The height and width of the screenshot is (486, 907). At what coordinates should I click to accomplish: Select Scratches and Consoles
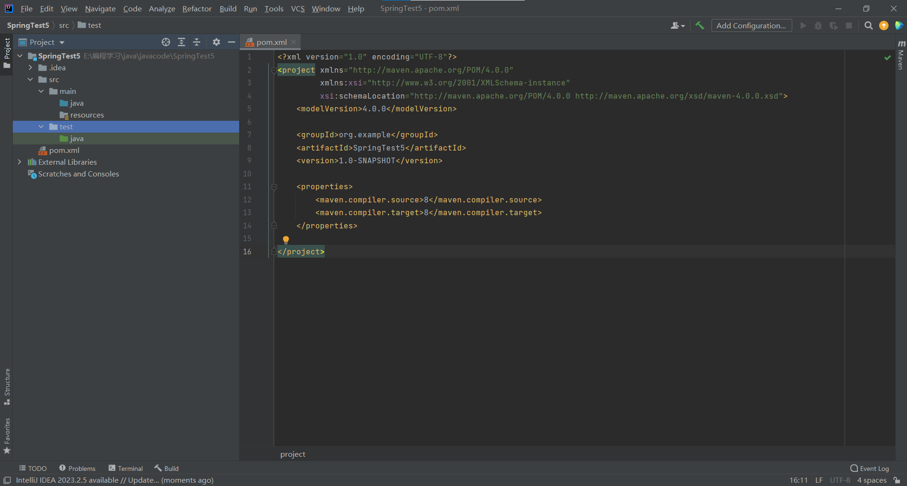126,174
